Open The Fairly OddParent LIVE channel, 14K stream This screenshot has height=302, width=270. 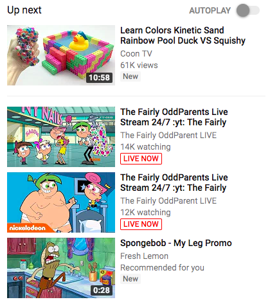point(168,135)
